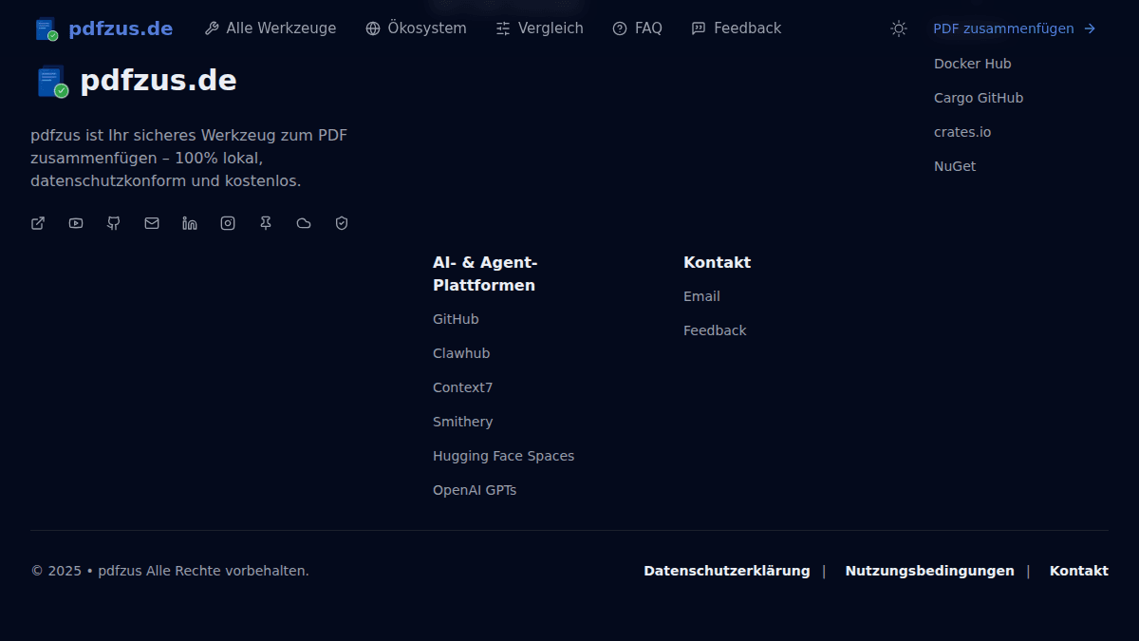The width and height of the screenshot is (1139, 641).
Task: Go to Vergleich in navigation
Action: [539, 28]
